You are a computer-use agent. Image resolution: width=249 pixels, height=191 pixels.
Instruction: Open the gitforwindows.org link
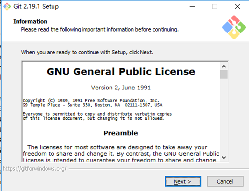coord(34,169)
